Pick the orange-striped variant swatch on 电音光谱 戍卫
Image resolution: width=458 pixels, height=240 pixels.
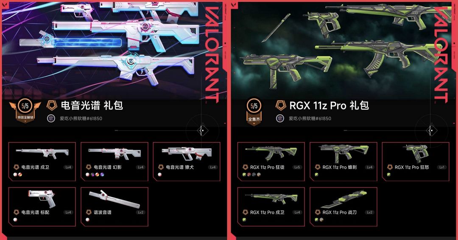click(20, 175)
